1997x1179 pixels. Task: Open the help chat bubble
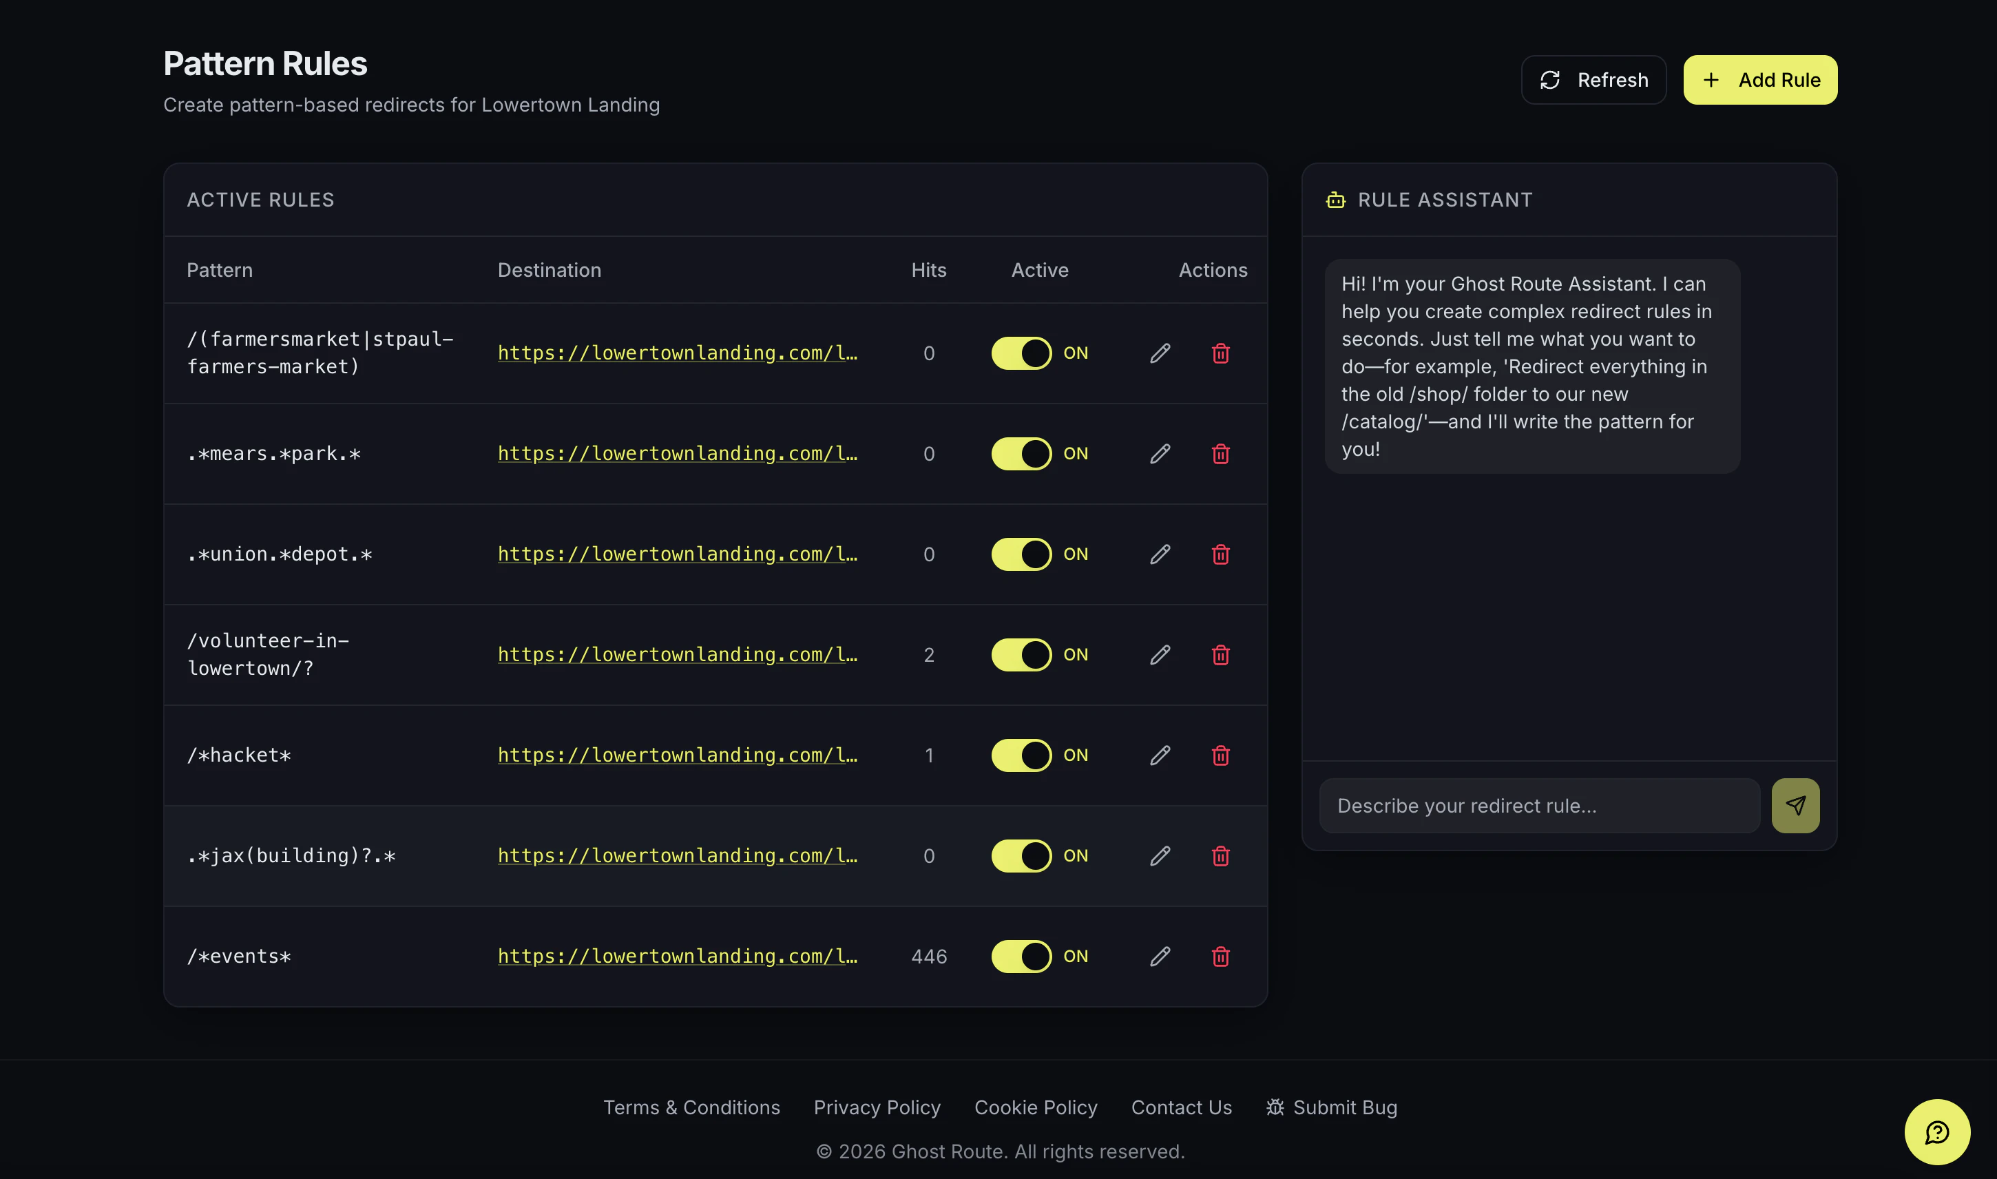point(1936,1131)
